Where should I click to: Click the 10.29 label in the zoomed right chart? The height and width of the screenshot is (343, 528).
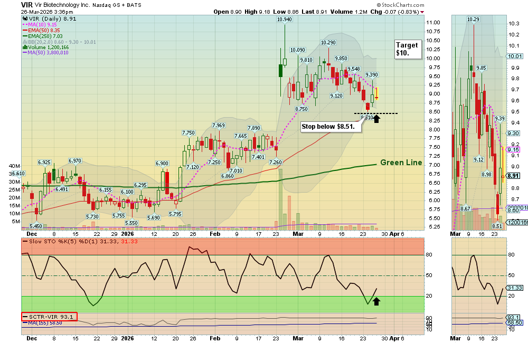pos(473,20)
